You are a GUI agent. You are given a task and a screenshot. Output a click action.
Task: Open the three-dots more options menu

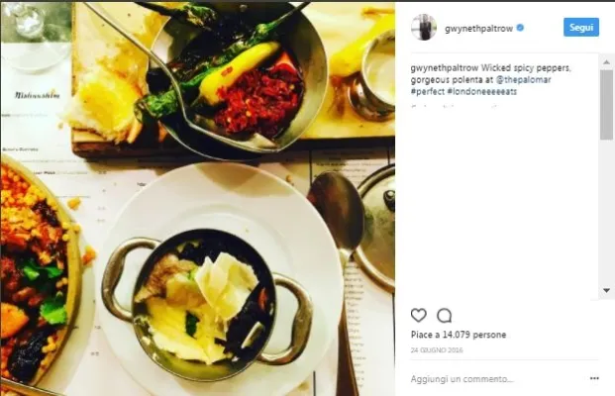[x=594, y=378]
